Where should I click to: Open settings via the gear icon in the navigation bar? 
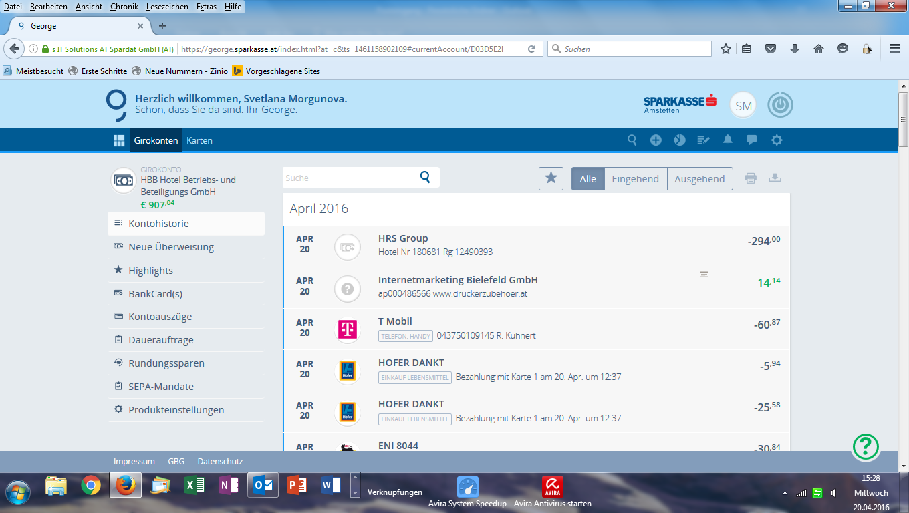pyautogui.click(x=776, y=140)
